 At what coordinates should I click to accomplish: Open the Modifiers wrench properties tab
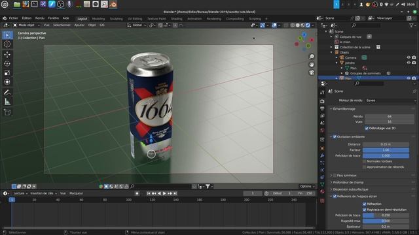click(x=322, y=155)
